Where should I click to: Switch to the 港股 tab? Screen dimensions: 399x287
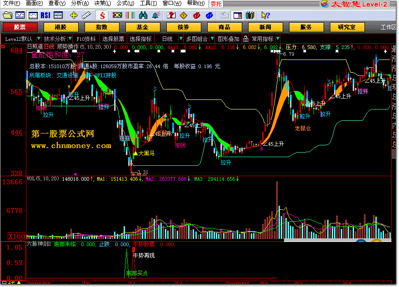pyautogui.click(x=60, y=27)
